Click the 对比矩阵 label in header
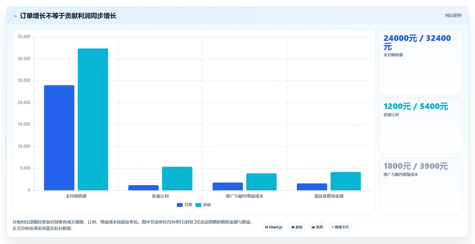The height and width of the screenshot is (244, 475). [453, 15]
